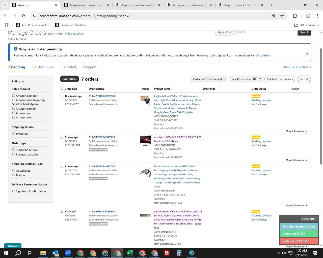Switch to Amazon.com be quiet! browser tab
This screenshot has height=258, width=323.
pos(138,5)
